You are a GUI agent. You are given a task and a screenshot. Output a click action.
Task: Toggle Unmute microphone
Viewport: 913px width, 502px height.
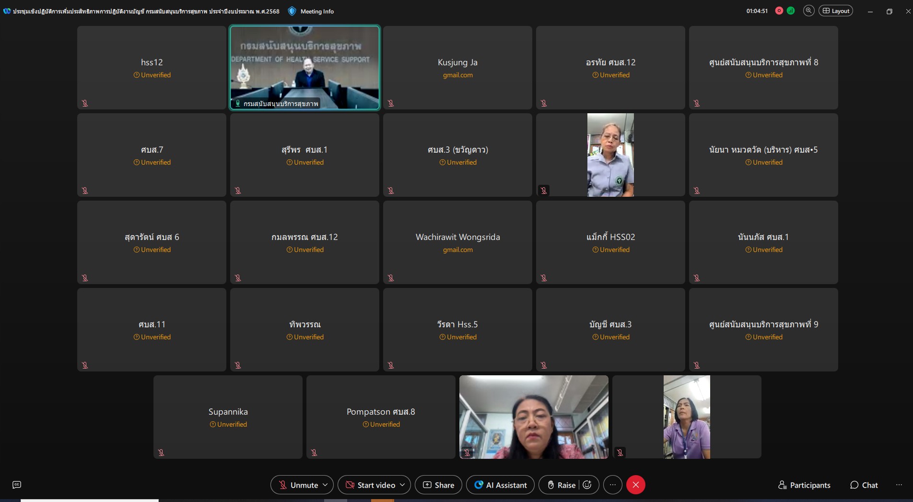pyautogui.click(x=297, y=485)
